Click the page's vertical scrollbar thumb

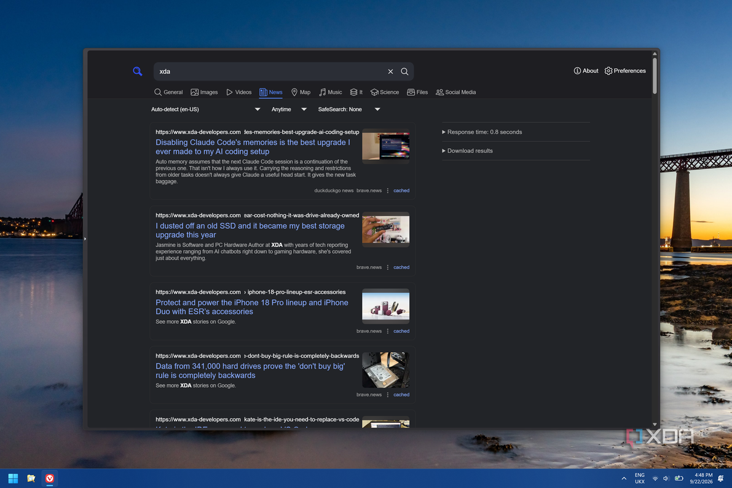(655, 76)
